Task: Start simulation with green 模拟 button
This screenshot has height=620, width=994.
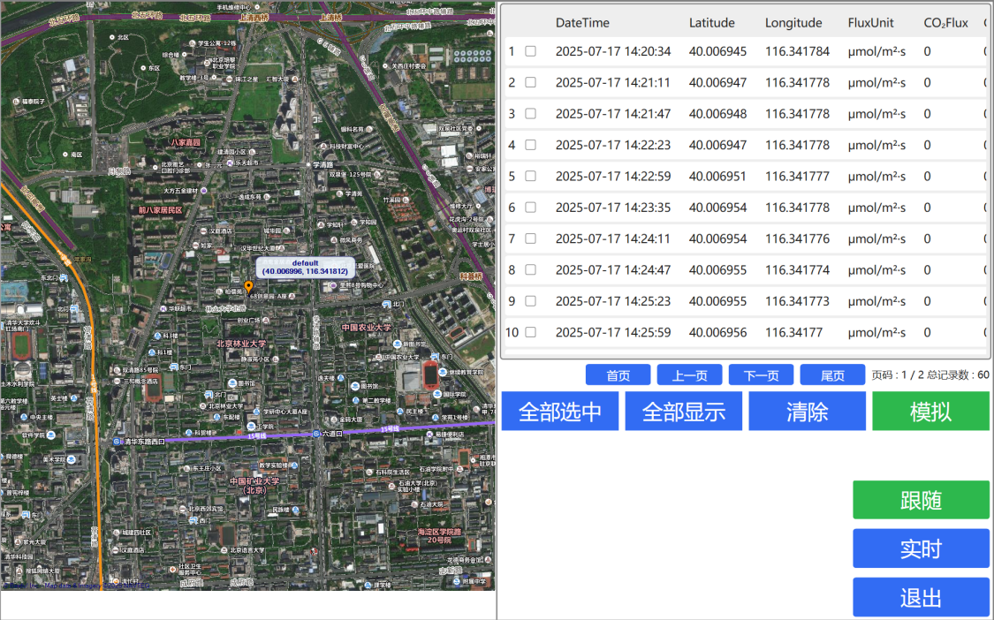Action: tap(930, 412)
